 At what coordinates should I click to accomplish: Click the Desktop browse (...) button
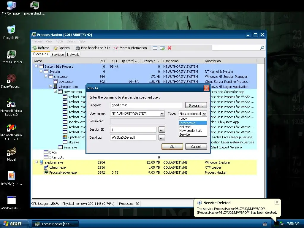click(x=162, y=137)
